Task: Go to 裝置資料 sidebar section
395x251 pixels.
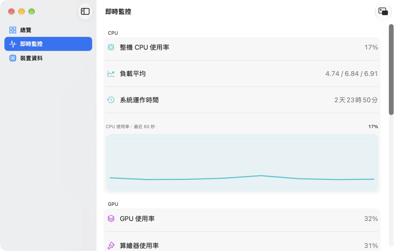Action: (x=48, y=58)
